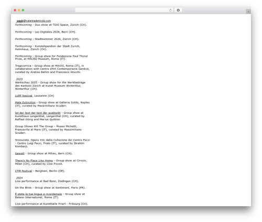Close the window with the red button
Screen dimensions: 262x222
(x=15, y=10)
